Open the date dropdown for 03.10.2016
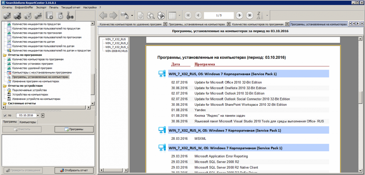 click(x=38, y=115)
